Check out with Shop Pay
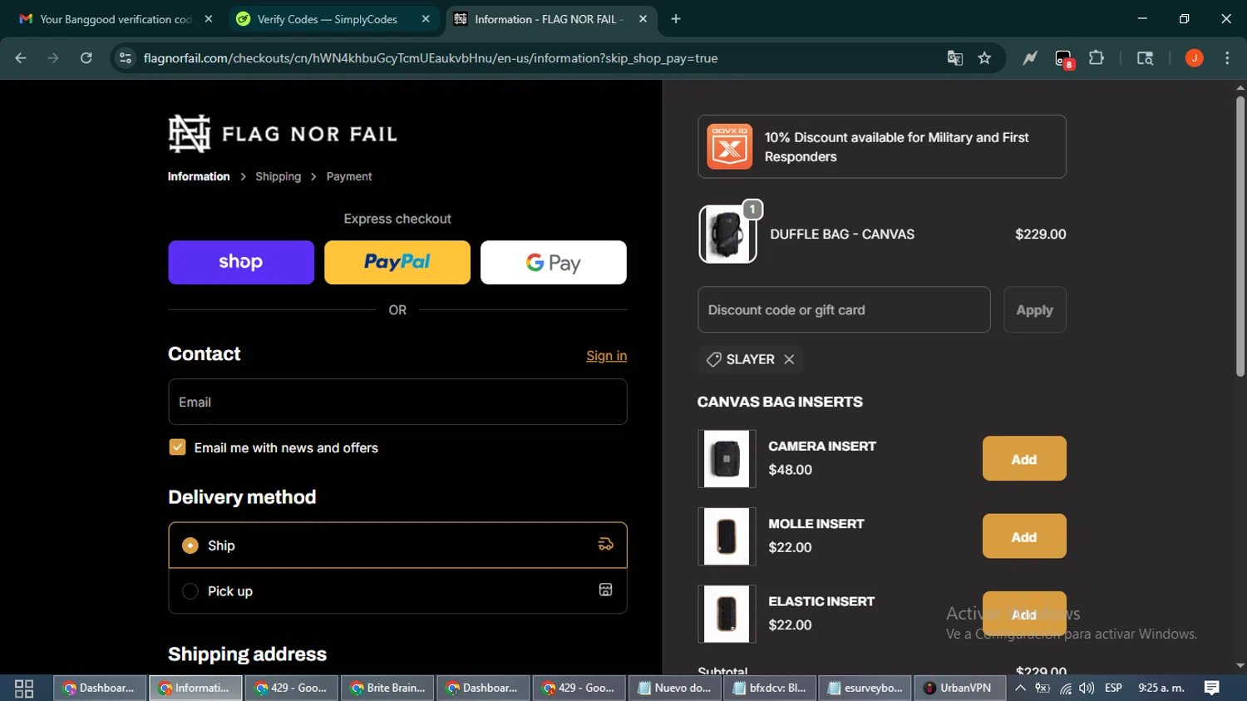Viewport: 1247px width, 701px height. 241,263
